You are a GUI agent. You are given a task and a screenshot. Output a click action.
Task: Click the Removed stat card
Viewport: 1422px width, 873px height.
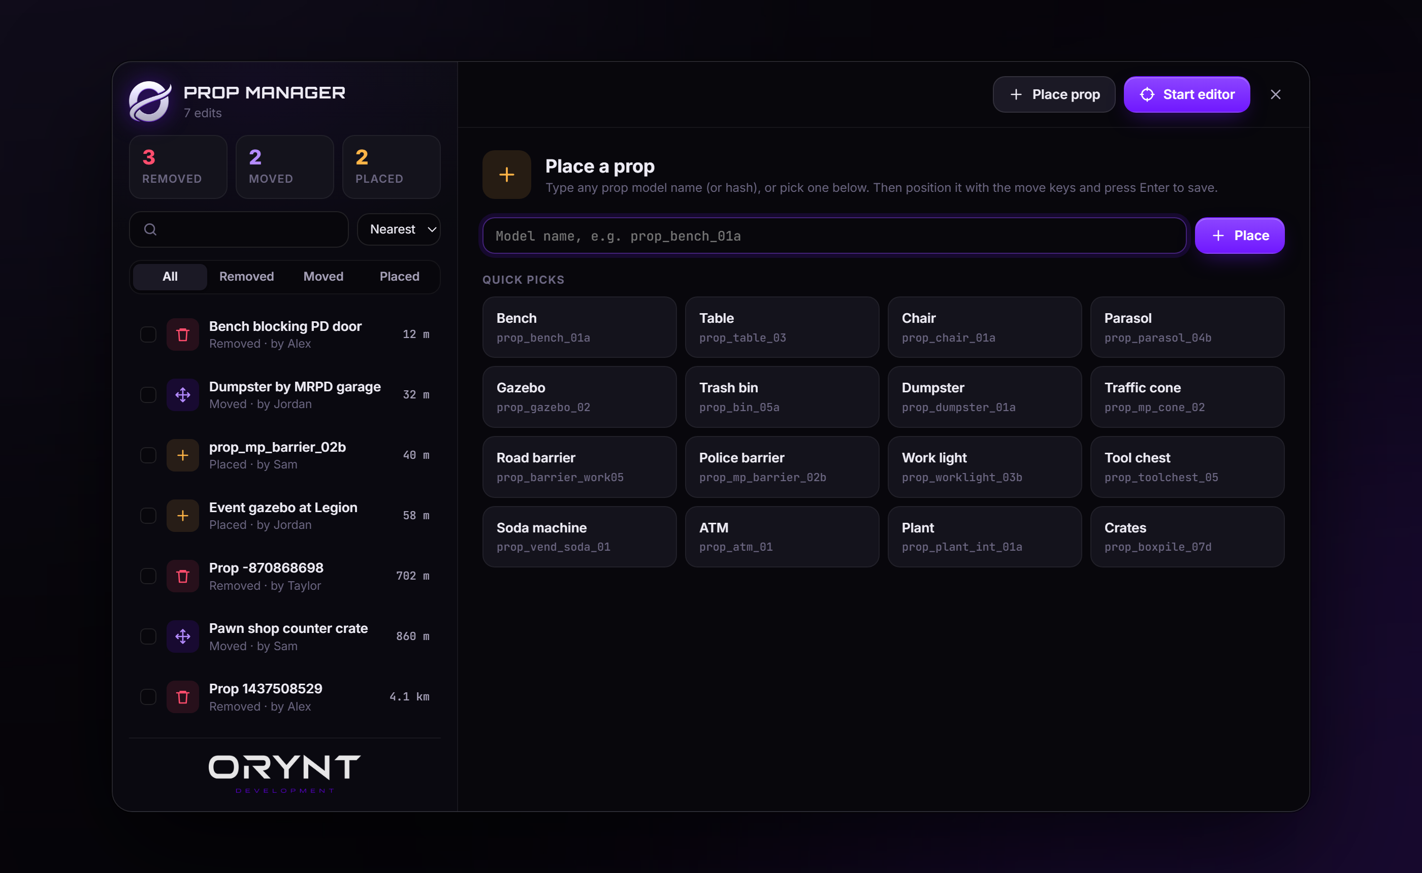point(178,167)
